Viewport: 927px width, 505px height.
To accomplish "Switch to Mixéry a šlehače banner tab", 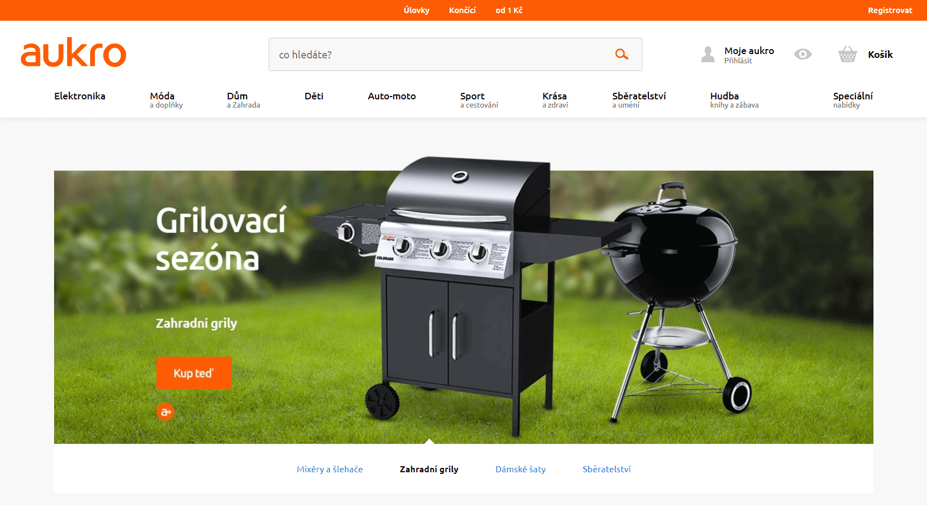I will 330,469.
